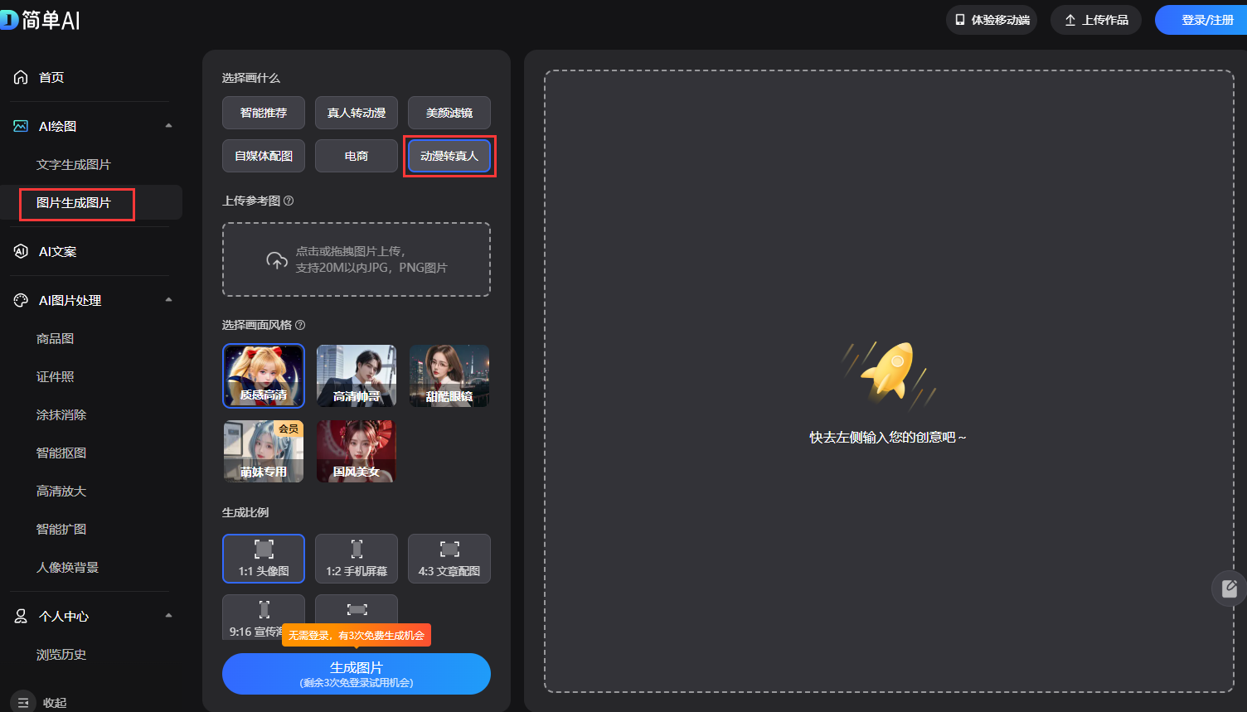Open 浏览历史 in sidebar
The width and height of the screenshot is (1247, 712).
(61, 655)
